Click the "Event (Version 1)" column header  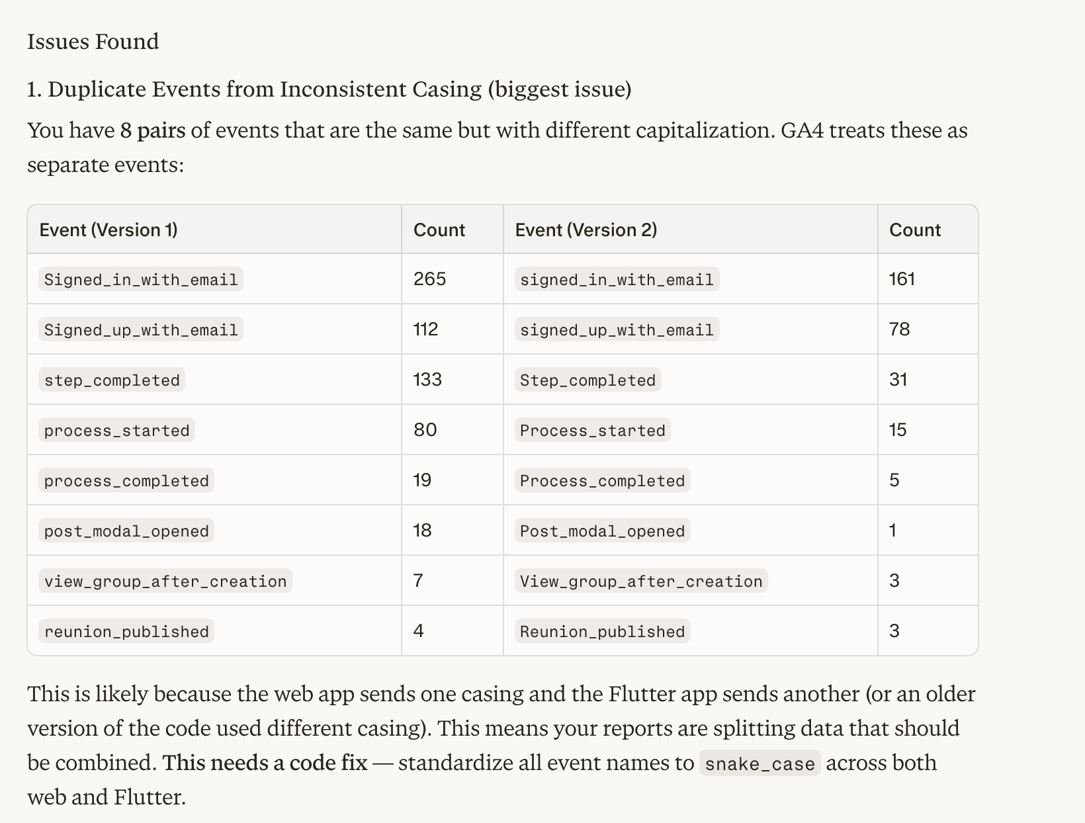click(x=108, y=230)
